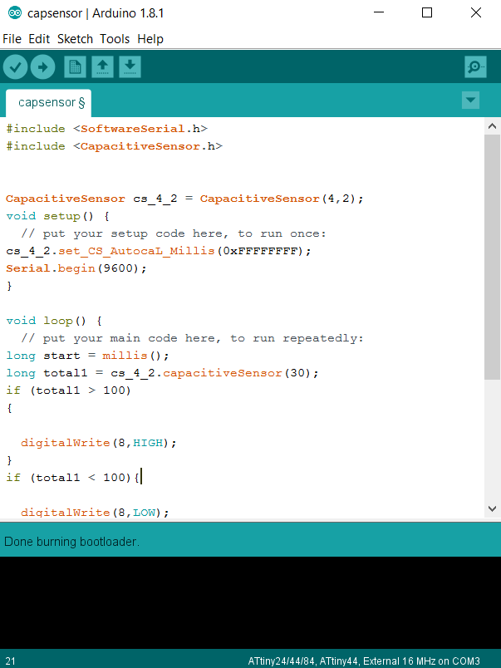
Task: Open the File menu
Action: (x=12, y=39)
